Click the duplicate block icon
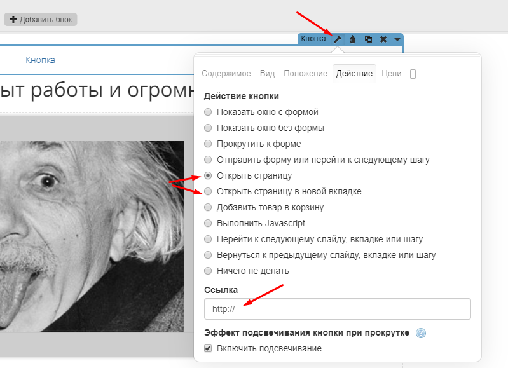508x368 pixels. point(368,39)
